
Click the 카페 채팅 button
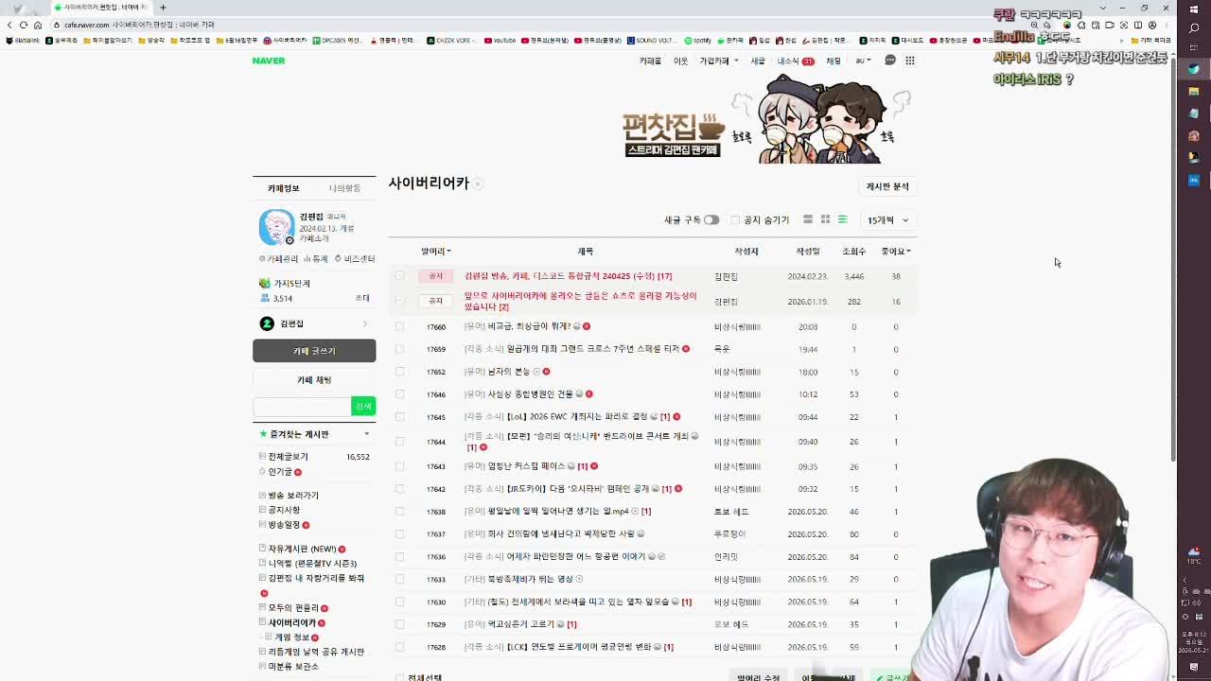pyautogui.click(x=314, y=379)
